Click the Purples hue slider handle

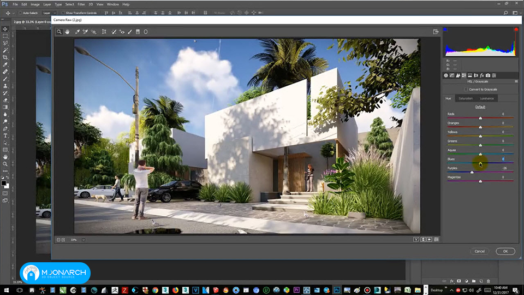point(472,172)
